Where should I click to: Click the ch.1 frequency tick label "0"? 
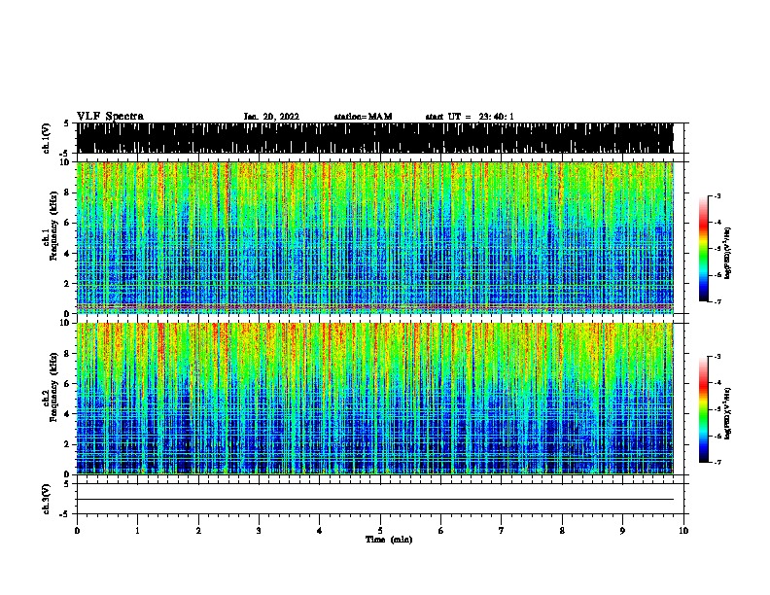68,314
